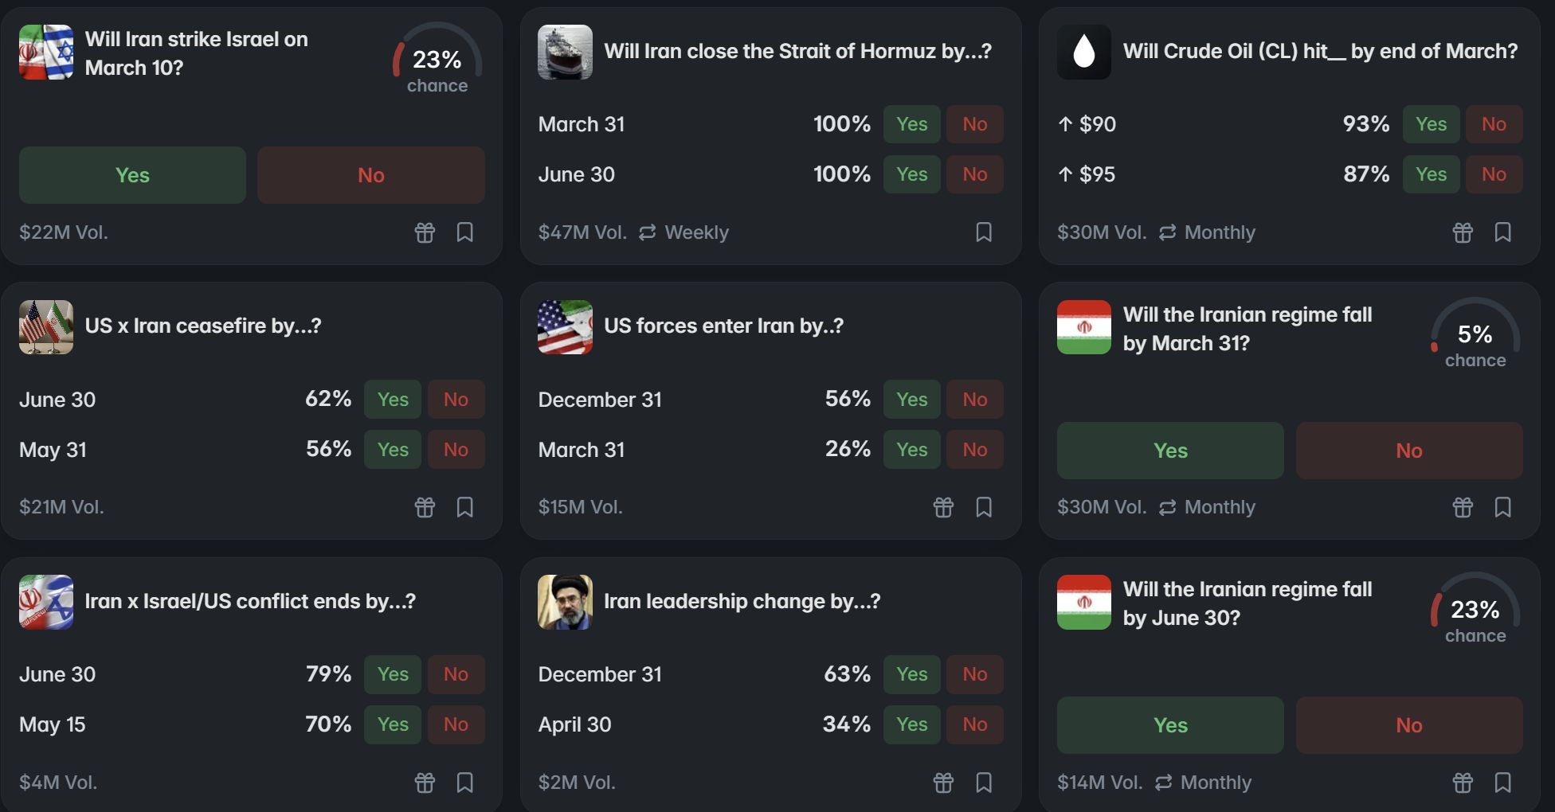1555x812 pixels.
Task: Select No for US forces enter by December 31
Action: pyautogui.click(x=974, y=400)
